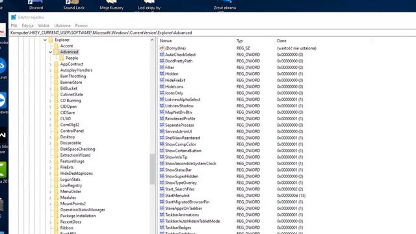Click the IconsOnly DWORD icon
The image size is (416, 234).
click(x=162, y=93)
